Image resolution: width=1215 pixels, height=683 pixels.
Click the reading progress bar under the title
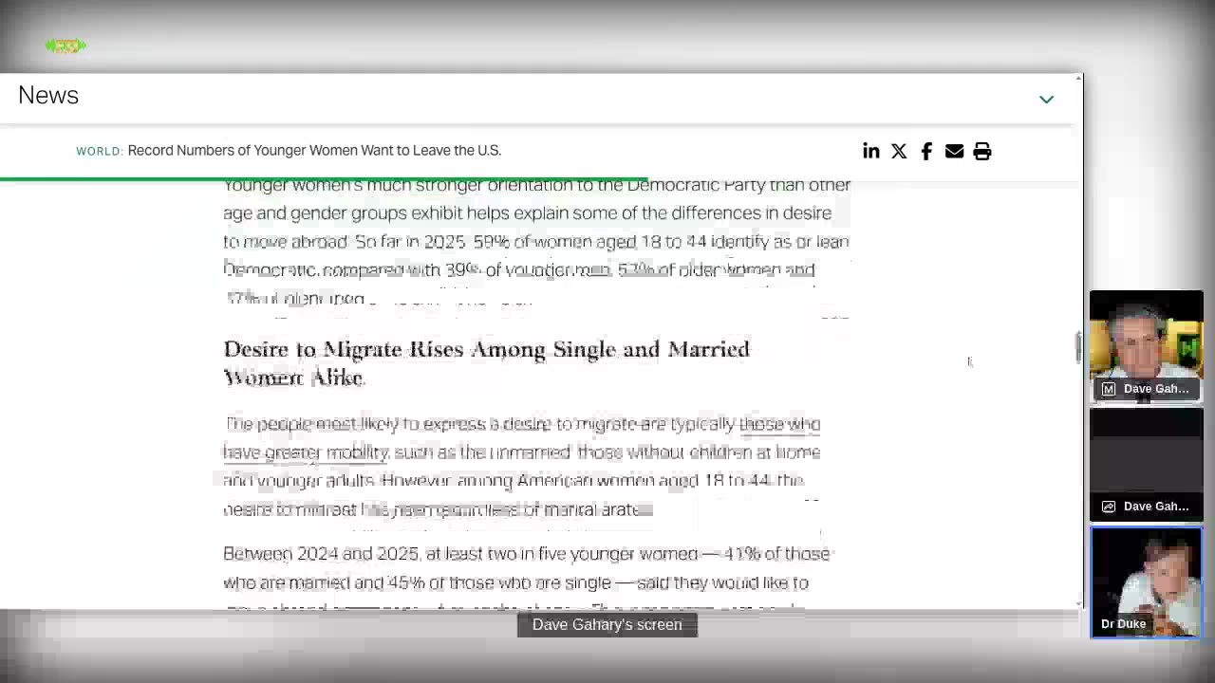tap(324, 178)
